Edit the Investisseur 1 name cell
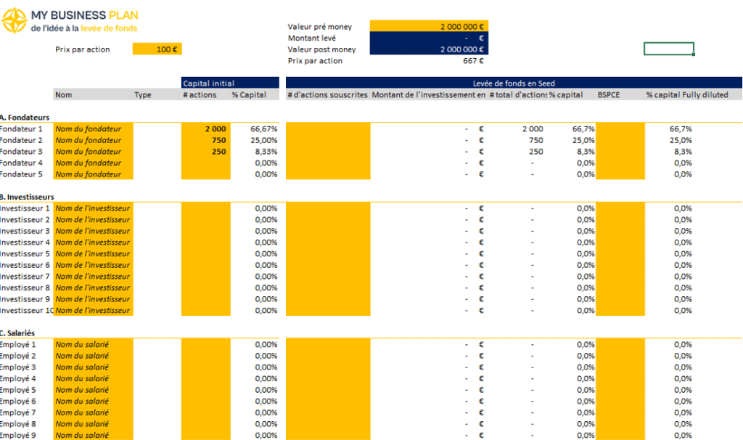The height and width of the screenshot is (440, 743). pyautogui.click(x=94, y=208)
